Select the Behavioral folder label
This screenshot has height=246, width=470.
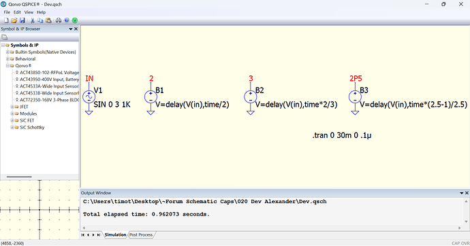[x=25, y=59]
